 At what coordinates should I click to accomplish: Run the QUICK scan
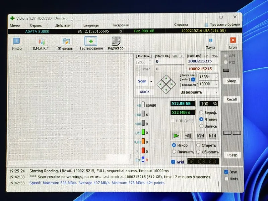[x=145, y=92]
